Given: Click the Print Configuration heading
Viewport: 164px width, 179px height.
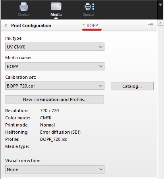Looking at the screenshot, I should point(31,25).
